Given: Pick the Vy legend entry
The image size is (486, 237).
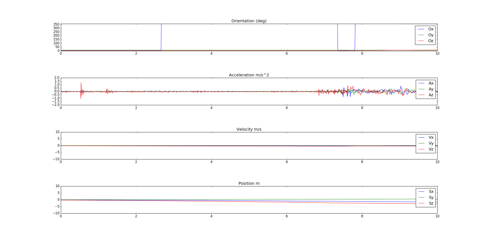Looking at the screenshot, I should pyautogui.click(x=431, y=143).
